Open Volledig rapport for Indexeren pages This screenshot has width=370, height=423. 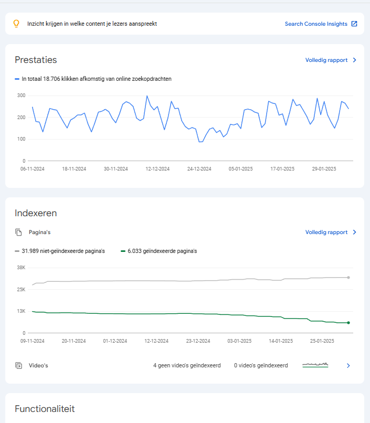326,232
